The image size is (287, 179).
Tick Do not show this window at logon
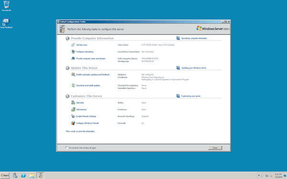[66, 147]
